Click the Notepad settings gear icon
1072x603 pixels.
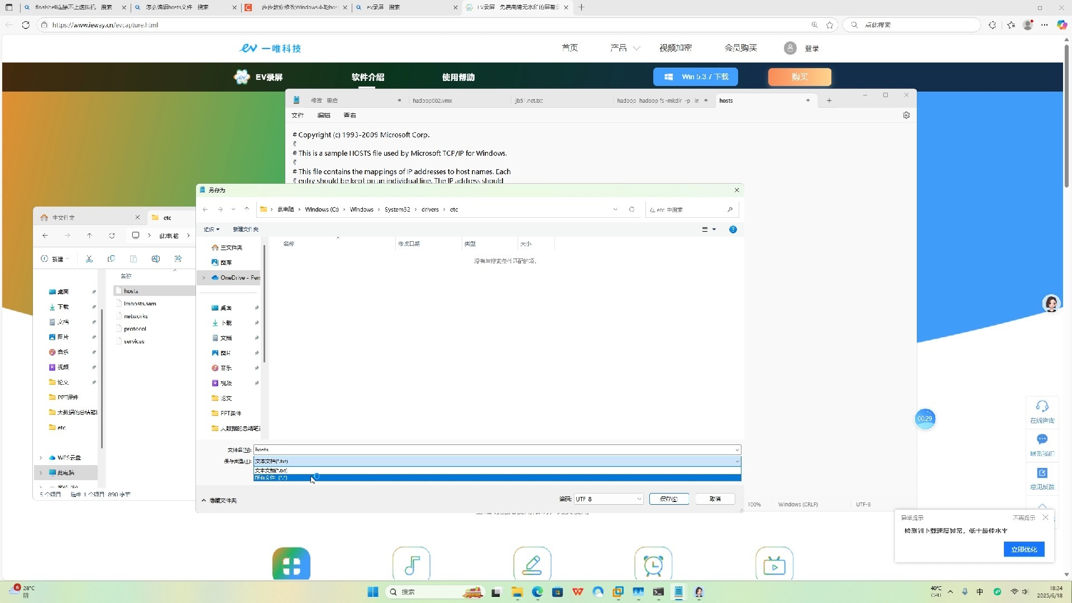point(906,116)
